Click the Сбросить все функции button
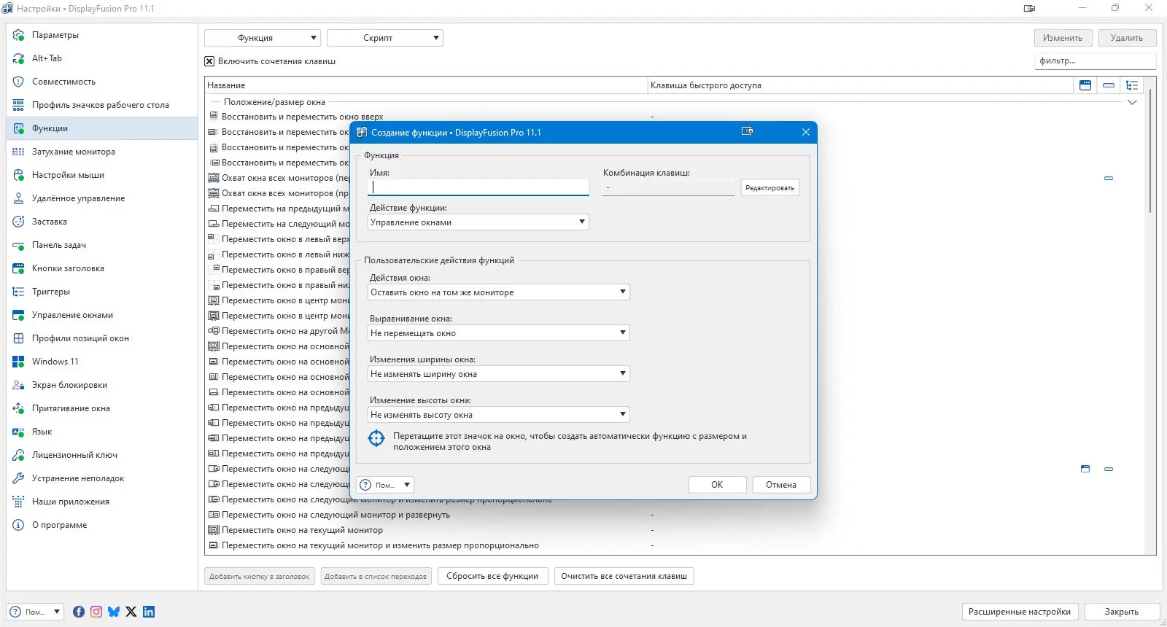The height and width of the screenshot is (627, 1167). [x=492, y=576]
